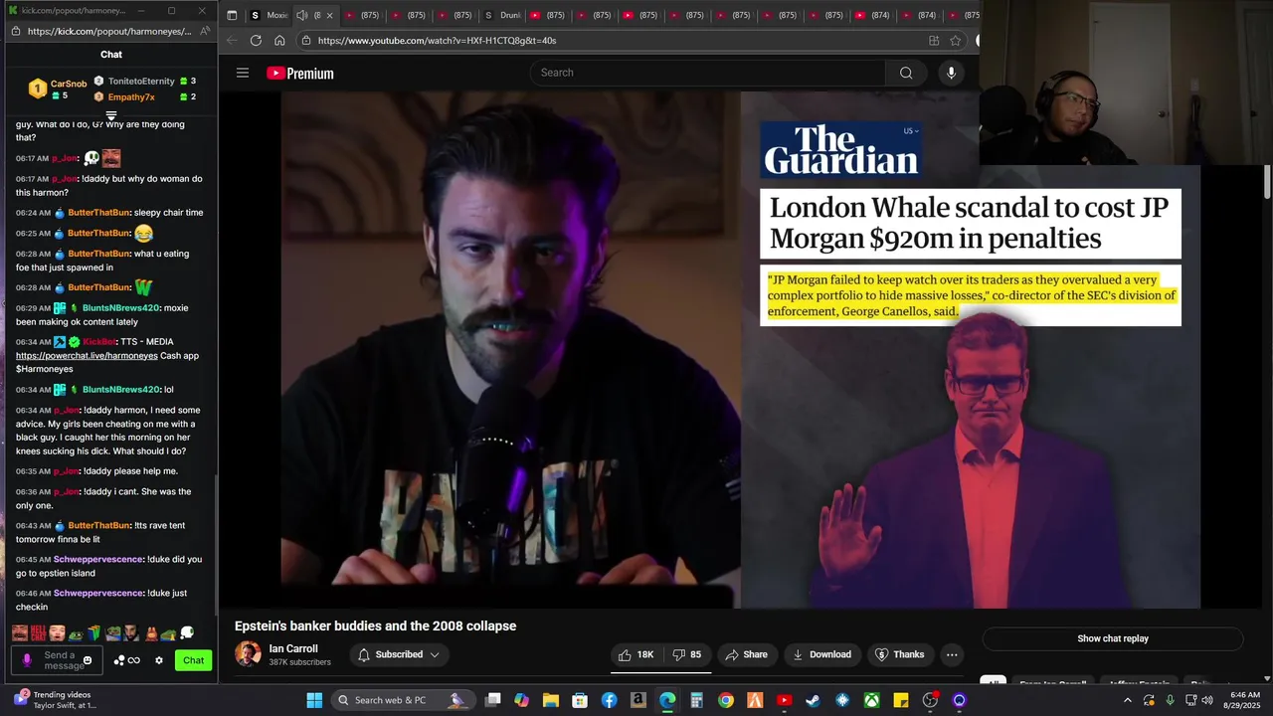This screenshot has width=1273, height=716.
Task: Open Ian Carroll channel avatar
Action: [248, 654]
